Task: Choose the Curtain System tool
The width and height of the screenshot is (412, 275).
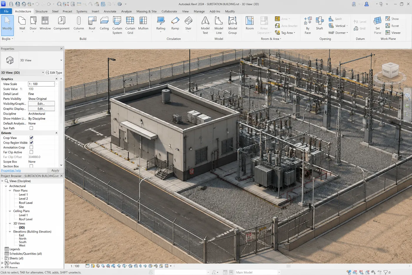Action: pyautogui.click(x=117, y=26)
